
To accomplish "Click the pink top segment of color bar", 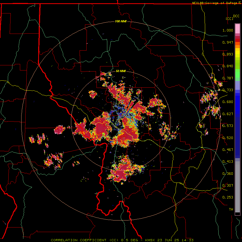I will [237, 29].
